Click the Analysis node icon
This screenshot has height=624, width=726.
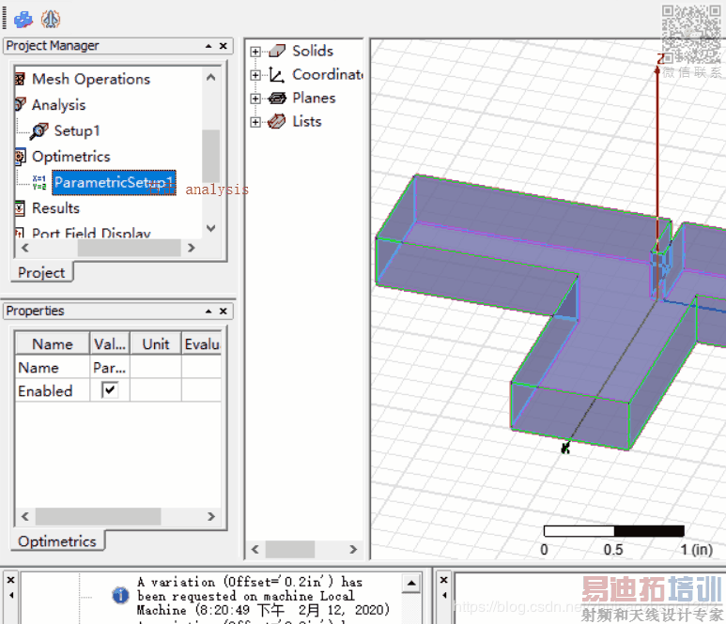20,104
